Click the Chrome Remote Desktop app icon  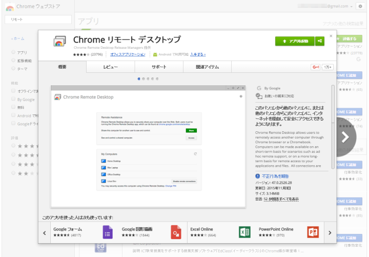click(x=60, y=43)
